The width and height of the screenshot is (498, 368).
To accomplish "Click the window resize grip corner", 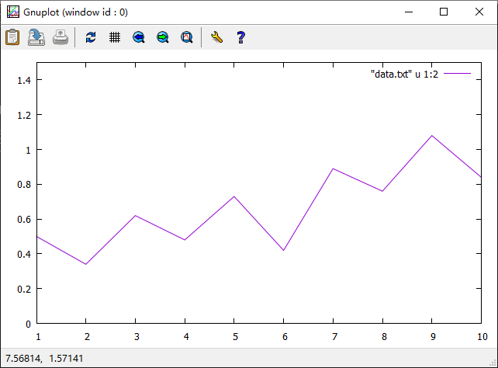I will tap(493, 363).
